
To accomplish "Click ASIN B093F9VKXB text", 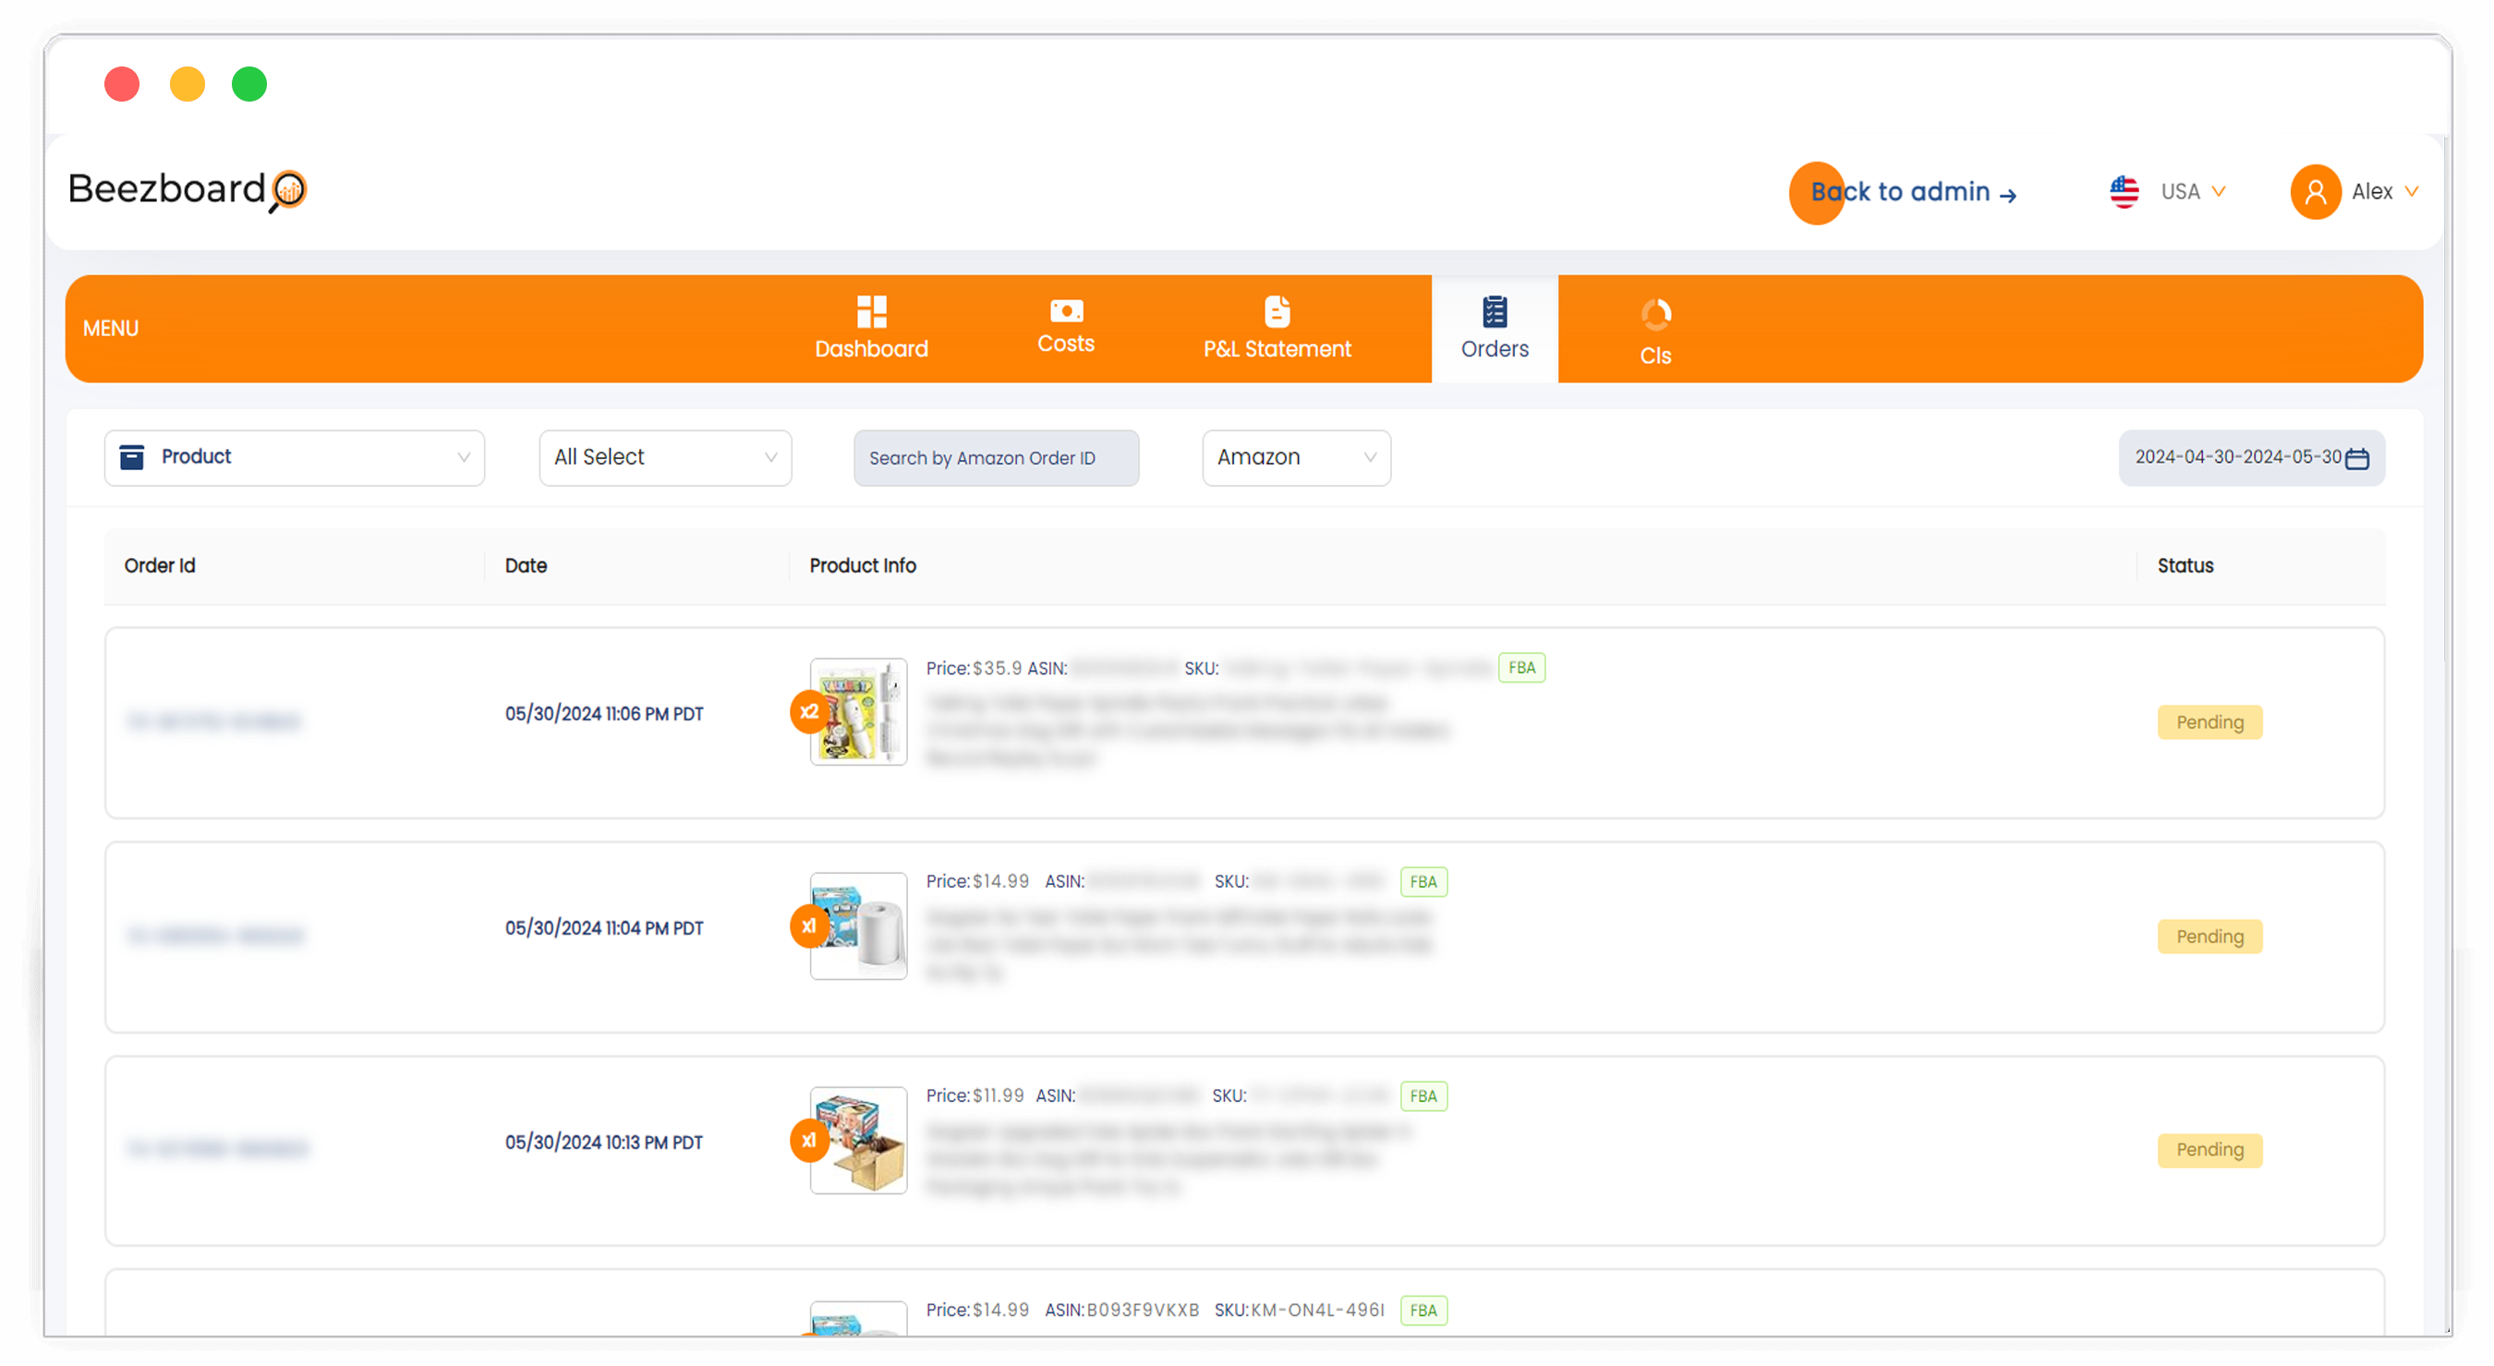I will 1122,1310.
